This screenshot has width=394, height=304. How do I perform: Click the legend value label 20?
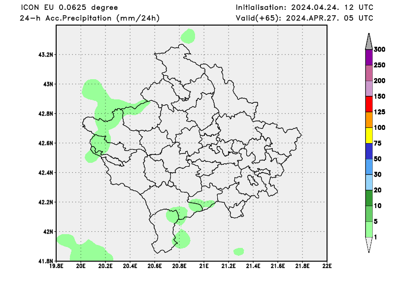[378, 190]
